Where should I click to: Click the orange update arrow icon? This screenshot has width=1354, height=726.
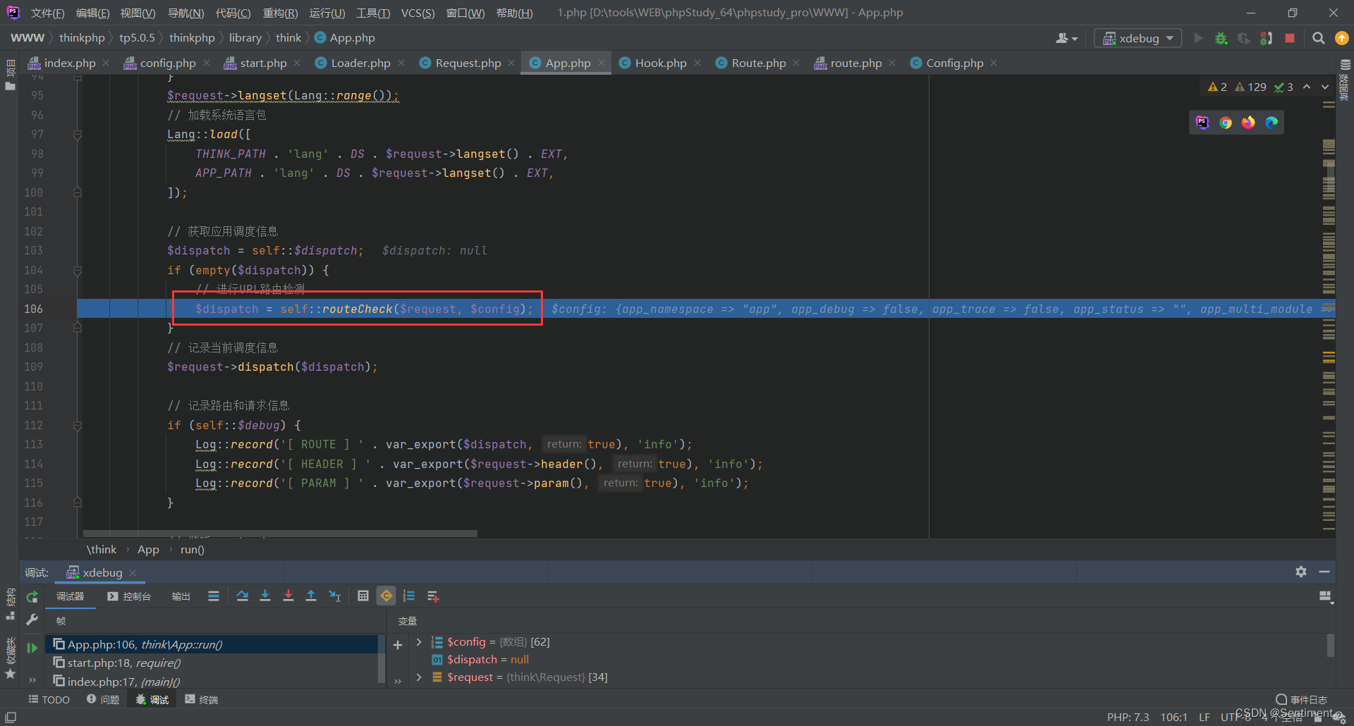1341,38
